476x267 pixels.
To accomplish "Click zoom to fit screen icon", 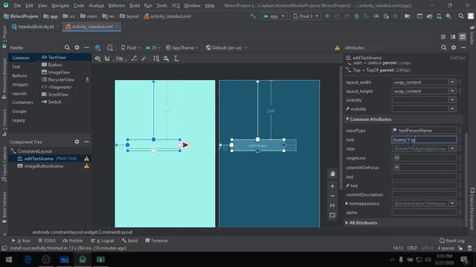I will point(332,215).
